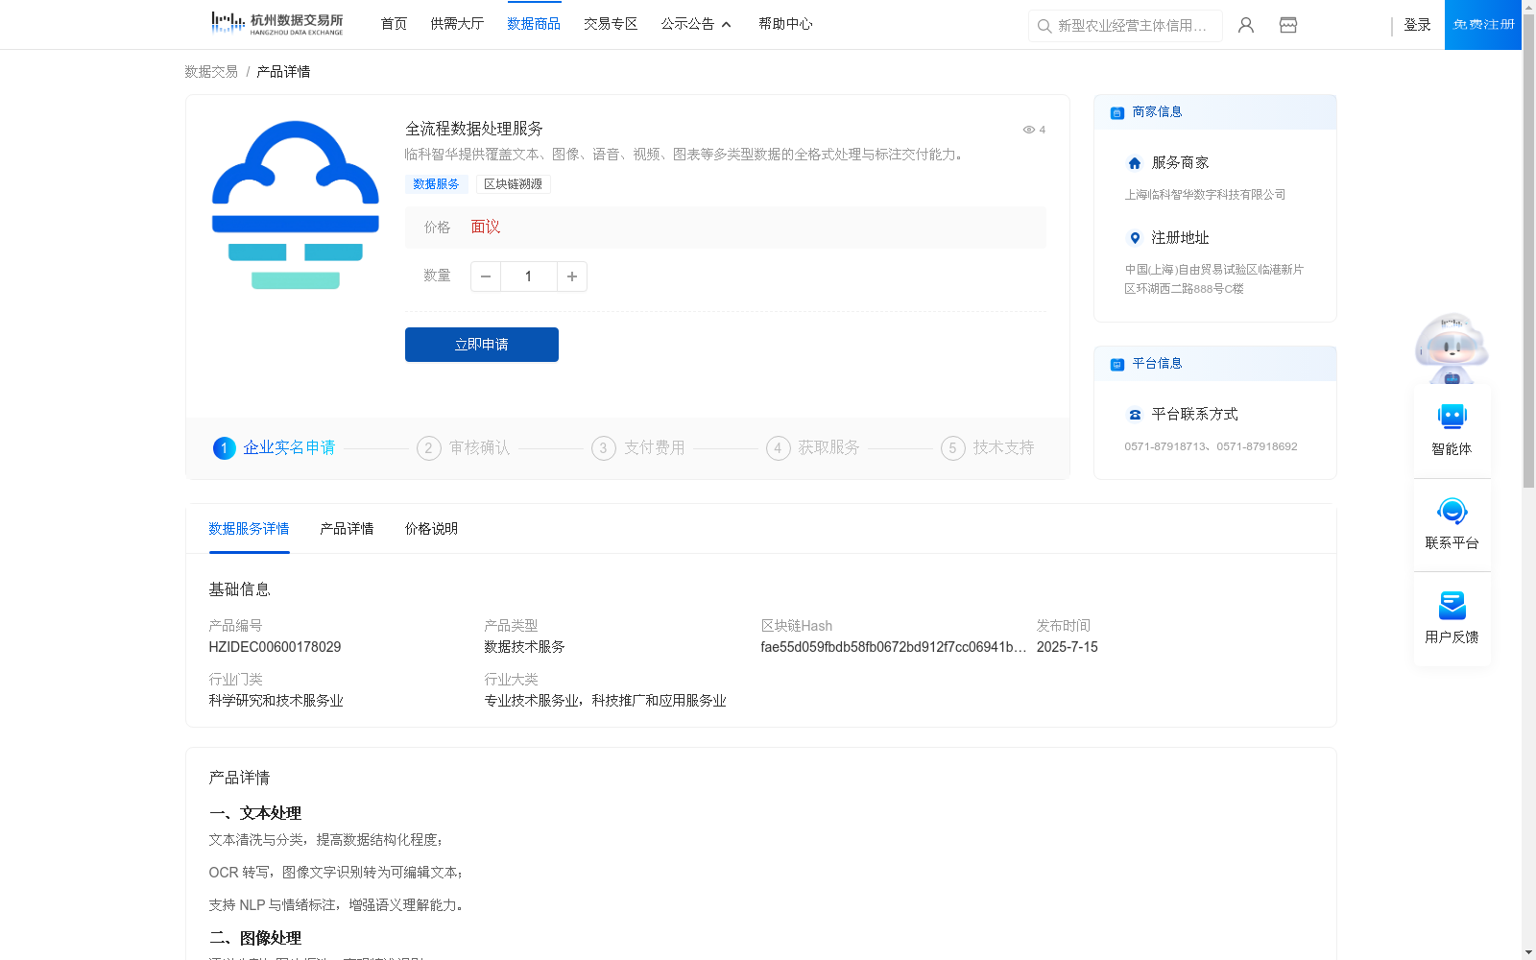The image size is (1536, 960).
Task: Open the user profile icon
Action: 1246,25
